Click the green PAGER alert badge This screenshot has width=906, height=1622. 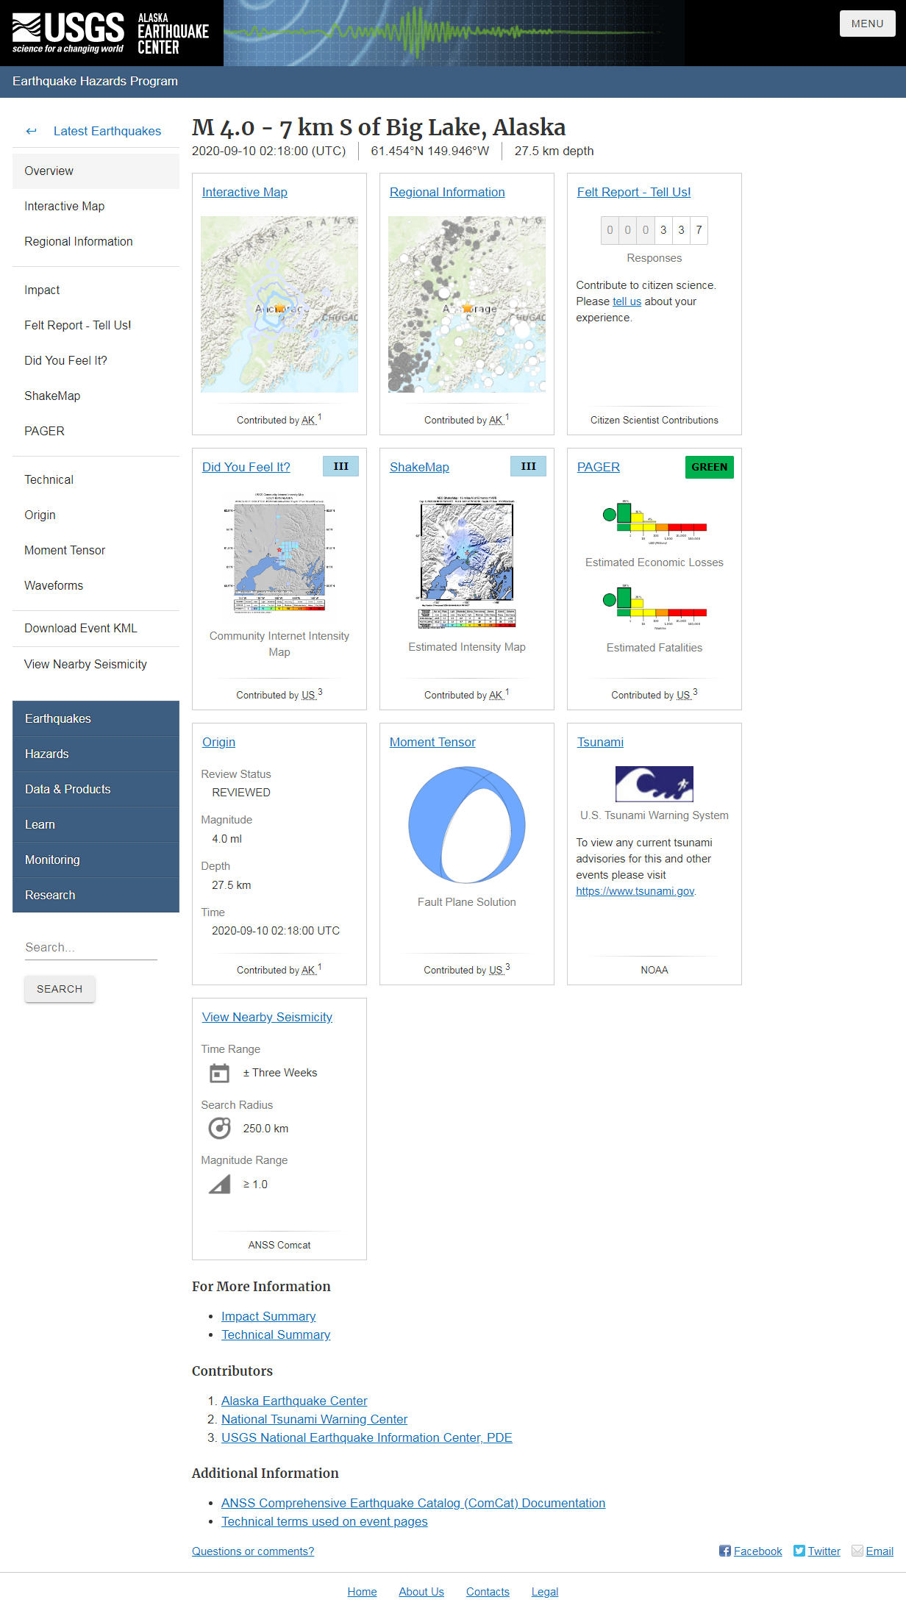(709, 467)
